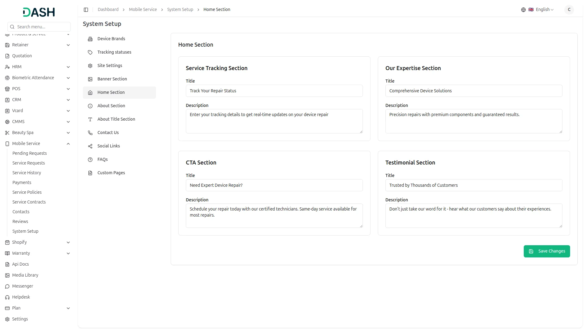
Task: Open the English language dropdown
Action: [542, 9]
